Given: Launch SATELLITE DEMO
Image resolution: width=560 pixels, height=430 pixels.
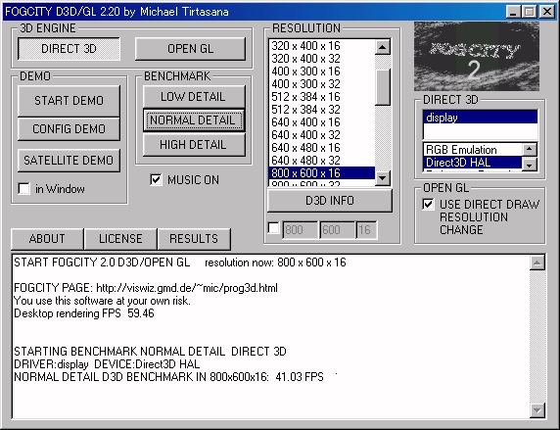Looking at the screenshot, I should point(69,160).
